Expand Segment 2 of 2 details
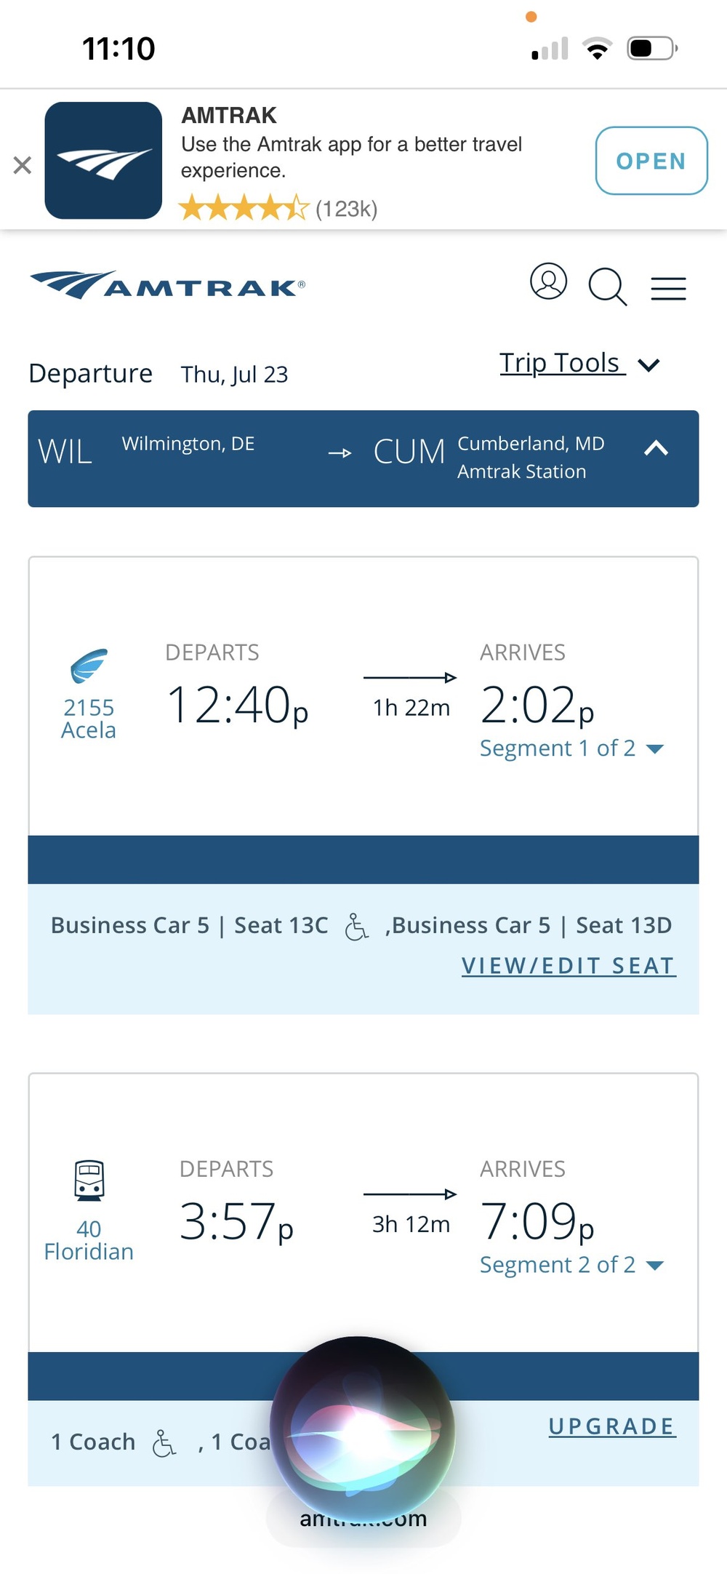Screen dimensions: 727x1574 571,1265
